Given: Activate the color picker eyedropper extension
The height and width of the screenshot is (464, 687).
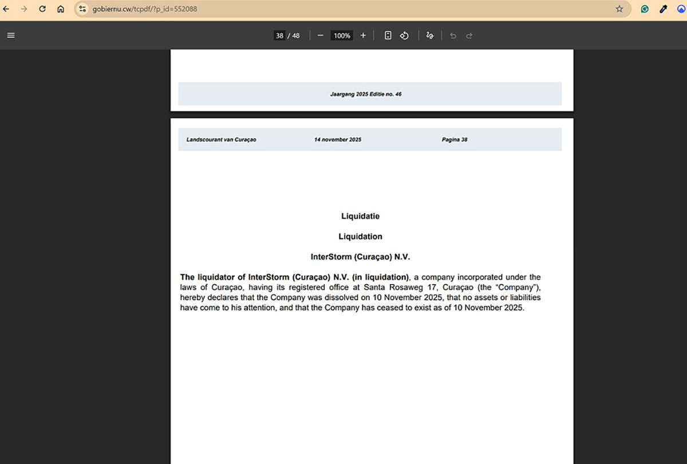Looking at the screenshot, I should coord(664,9).
